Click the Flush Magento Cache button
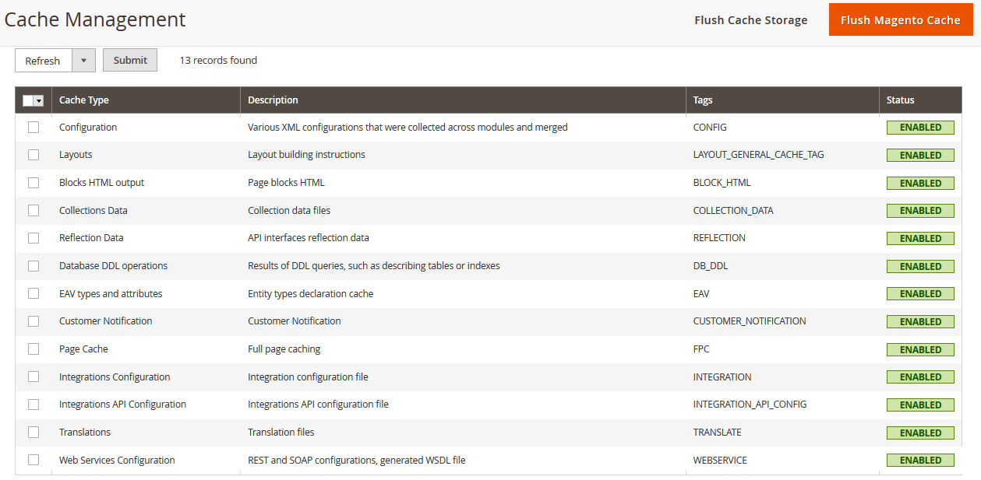Viewport: 981px width, 480px height. 901,20
